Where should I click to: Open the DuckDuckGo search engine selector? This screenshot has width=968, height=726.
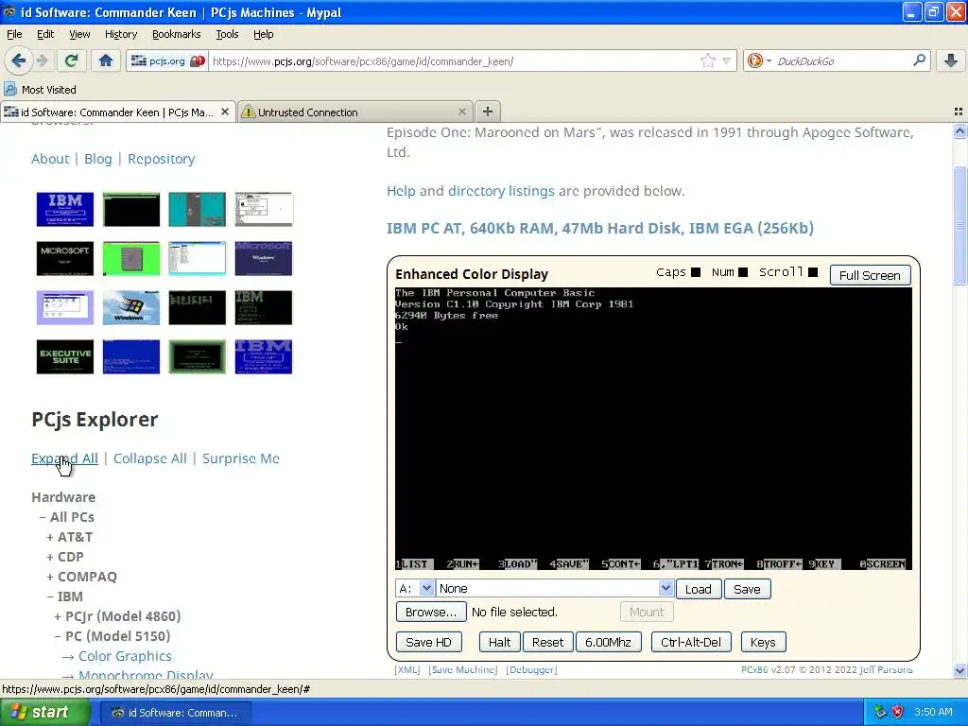point(759,60)
